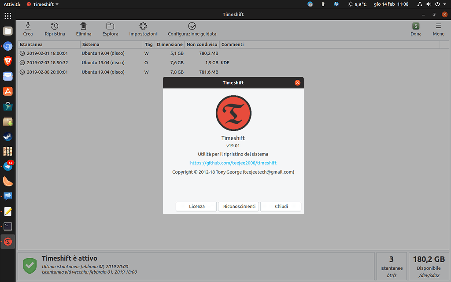
Task: Open the Timeshift GitHub link
Action: [x=233, y=163]
